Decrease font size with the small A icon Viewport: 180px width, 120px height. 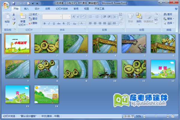pos(78,17)
